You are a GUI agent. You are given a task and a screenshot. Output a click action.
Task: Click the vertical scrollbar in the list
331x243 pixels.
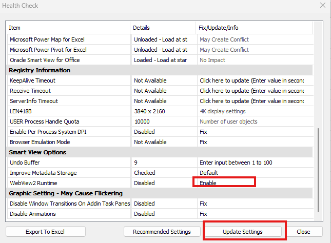(318, 169)
